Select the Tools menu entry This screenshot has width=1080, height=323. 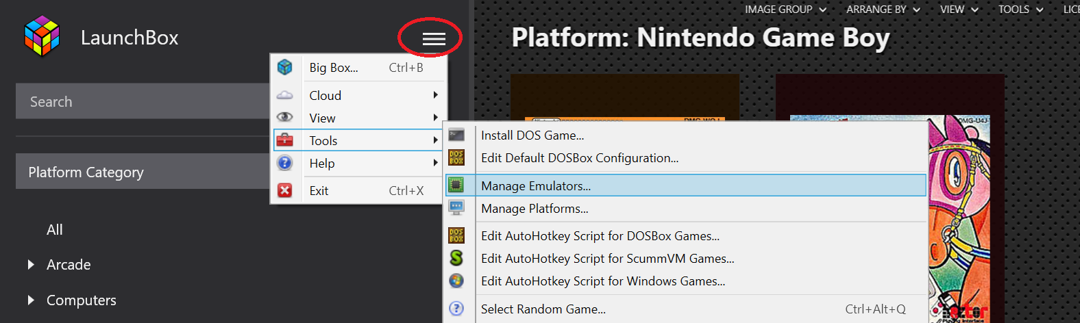click(x=357, y=140)
